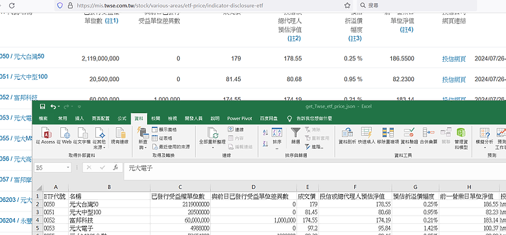Expand the 資料驗證 dropdown arrow
Image resolution: width=506 pixels, height=235 pixels.
pyautogui.click(x=409, y=147)
